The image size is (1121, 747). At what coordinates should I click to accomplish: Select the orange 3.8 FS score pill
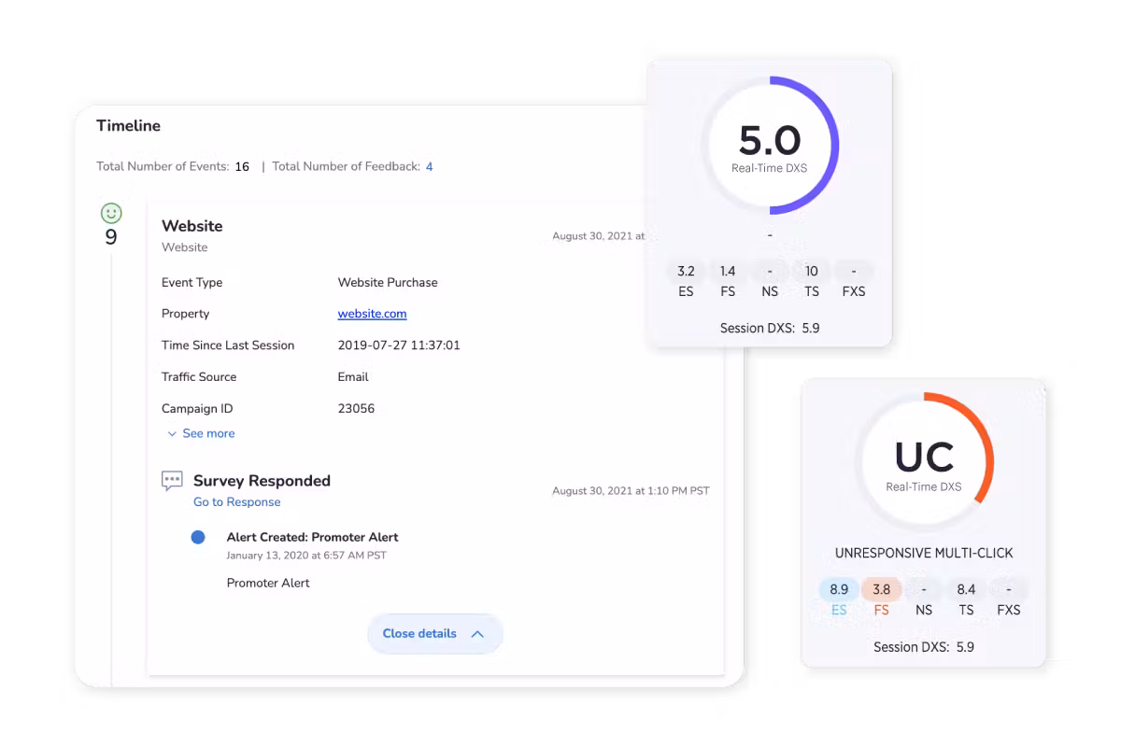(x=881, y=590)
